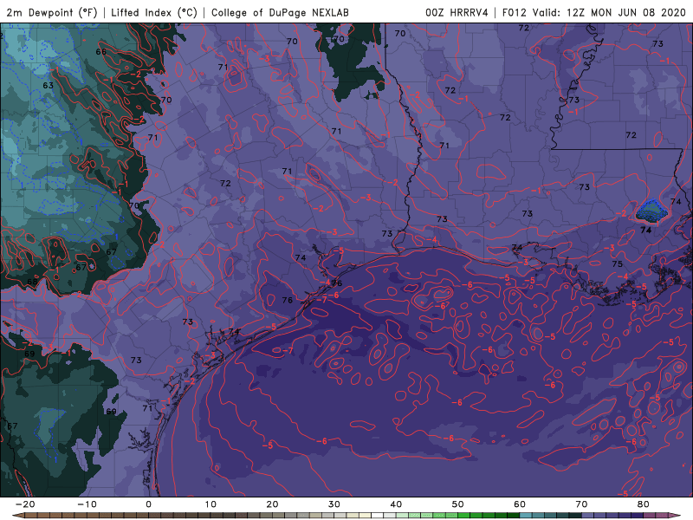Click the "10" tick label on color scale
693x520 pixels.
pos(210,504)
